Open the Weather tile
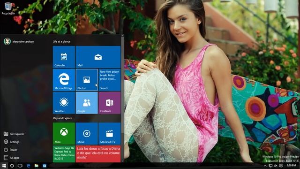Viewport: 300px width, 169px height. pyautogui.click(x=64, y=103)
